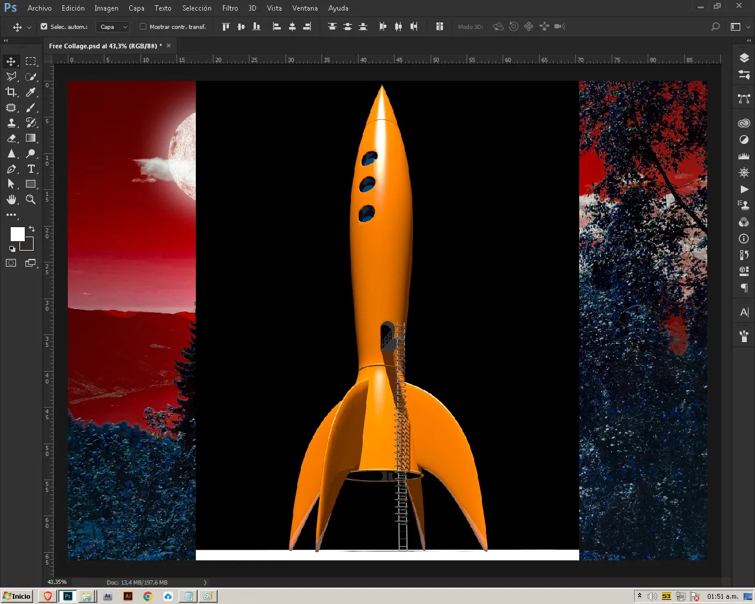
Task: Select the Rectangle shape tool
Action: (x=31, y=184)
